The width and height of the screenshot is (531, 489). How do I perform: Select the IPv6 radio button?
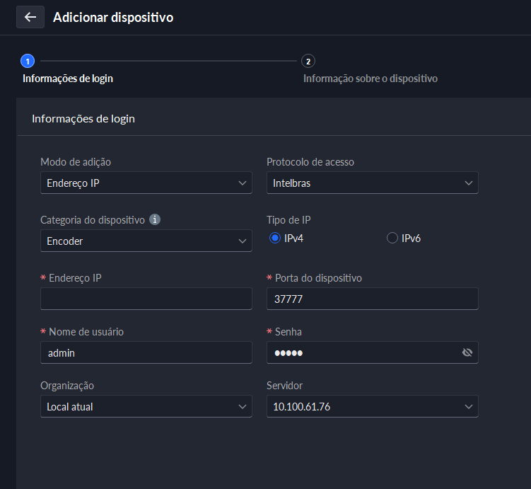(x=392, y=238)
